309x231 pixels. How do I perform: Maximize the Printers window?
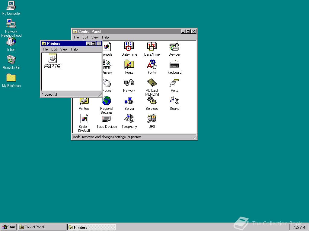point(94,43)
